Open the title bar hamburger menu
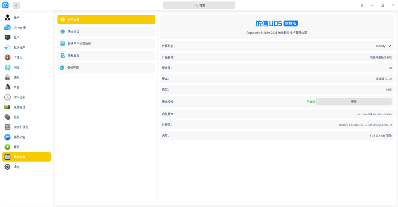Image resolution: width=398 pixels, height=207 pixels. point(362,5)
